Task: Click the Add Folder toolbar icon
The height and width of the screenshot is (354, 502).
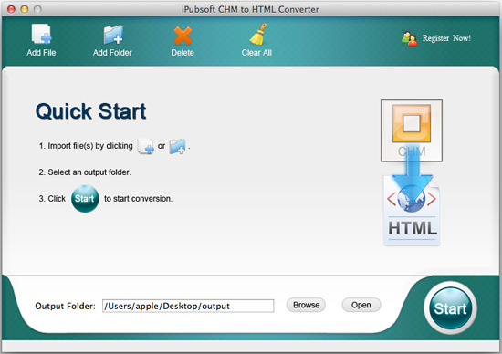Action: tap(113, 35)
